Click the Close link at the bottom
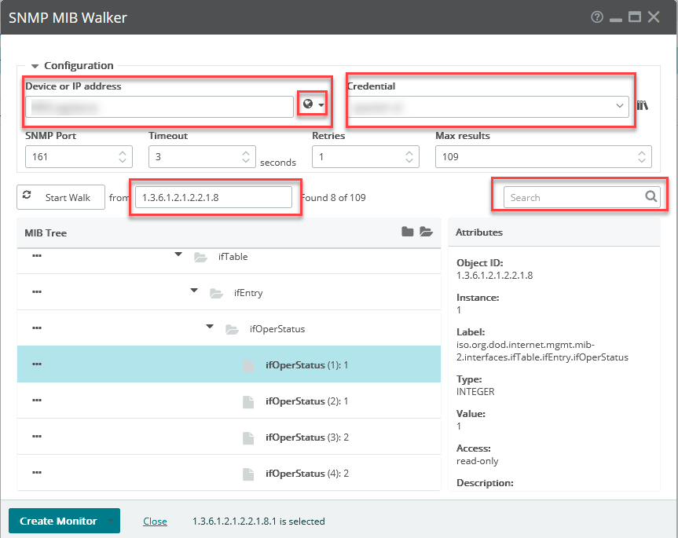This screenshot has height=538, width=678. coord(155,521)
